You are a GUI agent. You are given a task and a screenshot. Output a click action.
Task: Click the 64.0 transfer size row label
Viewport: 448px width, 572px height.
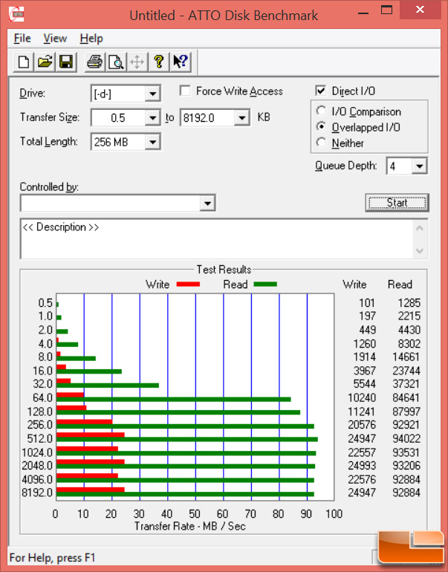[x=42, y=397]
